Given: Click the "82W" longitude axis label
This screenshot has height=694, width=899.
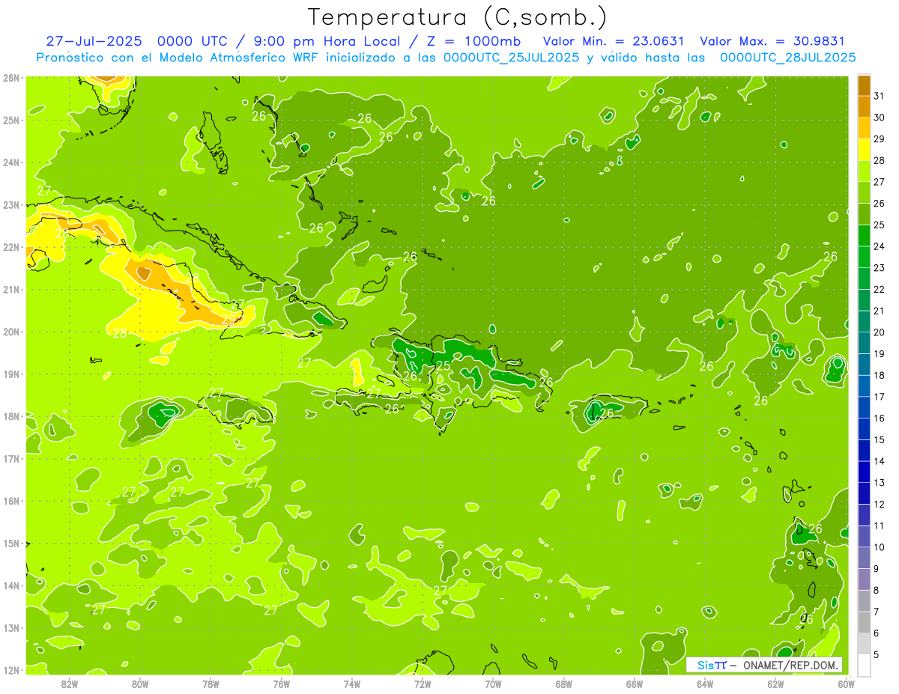Looking at the screenshot, I should click(x=70, y=683).
